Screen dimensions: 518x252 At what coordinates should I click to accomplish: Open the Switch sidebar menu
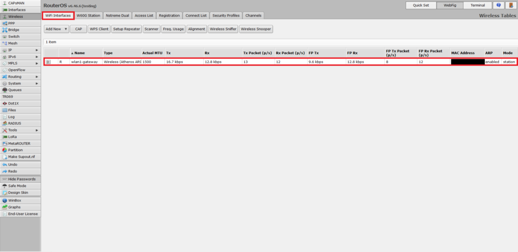20,36
